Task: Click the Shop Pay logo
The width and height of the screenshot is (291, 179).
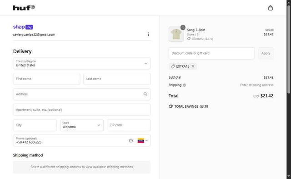Action: point(23,27)
